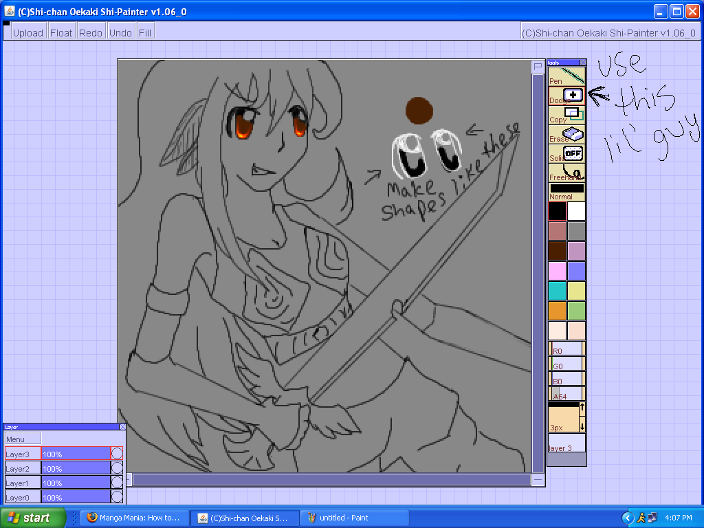Screen dimensions: 704x528
Task: Click the Fill button
Action: (145, 32)
